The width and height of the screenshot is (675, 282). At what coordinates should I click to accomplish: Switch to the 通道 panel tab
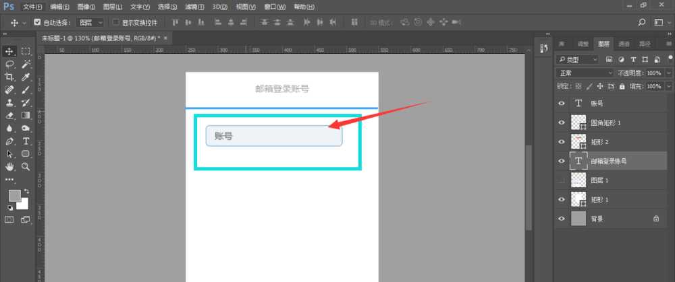coord(624,44)
